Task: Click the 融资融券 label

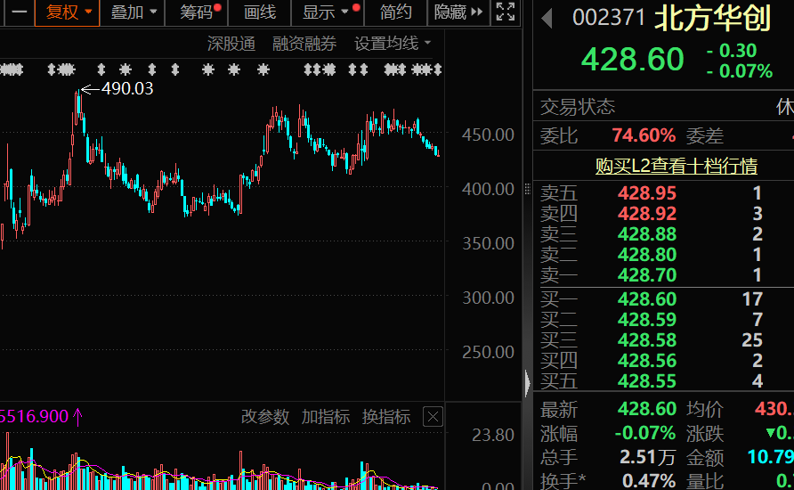Action: (x=304, y=44)
